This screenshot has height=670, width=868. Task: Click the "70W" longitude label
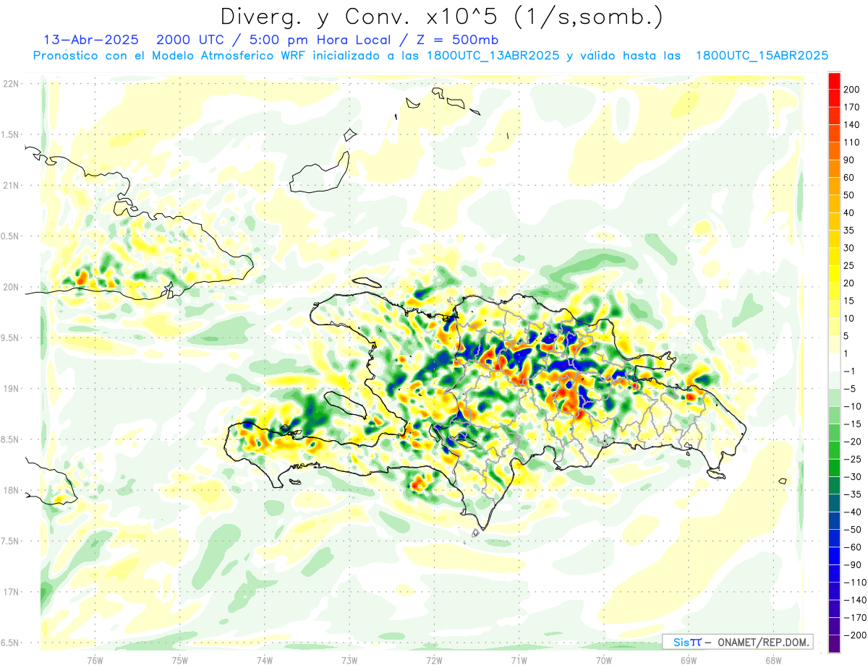tap(603, 660)
